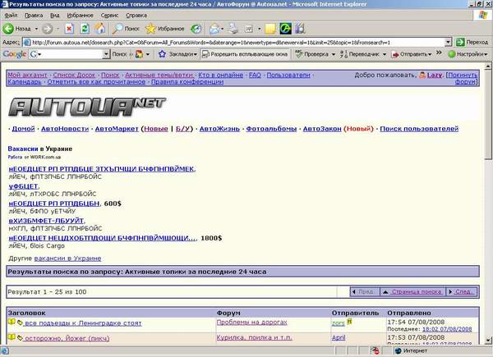Open Favorites star in toolbar
The width and height of the screenshot is (493, 357).
tap(166, 27)
